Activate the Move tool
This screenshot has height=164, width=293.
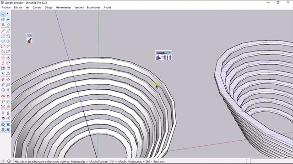(3, 58)
